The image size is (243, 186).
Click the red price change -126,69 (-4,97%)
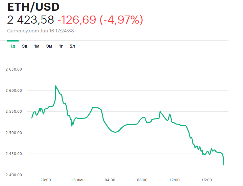point(100,20)
